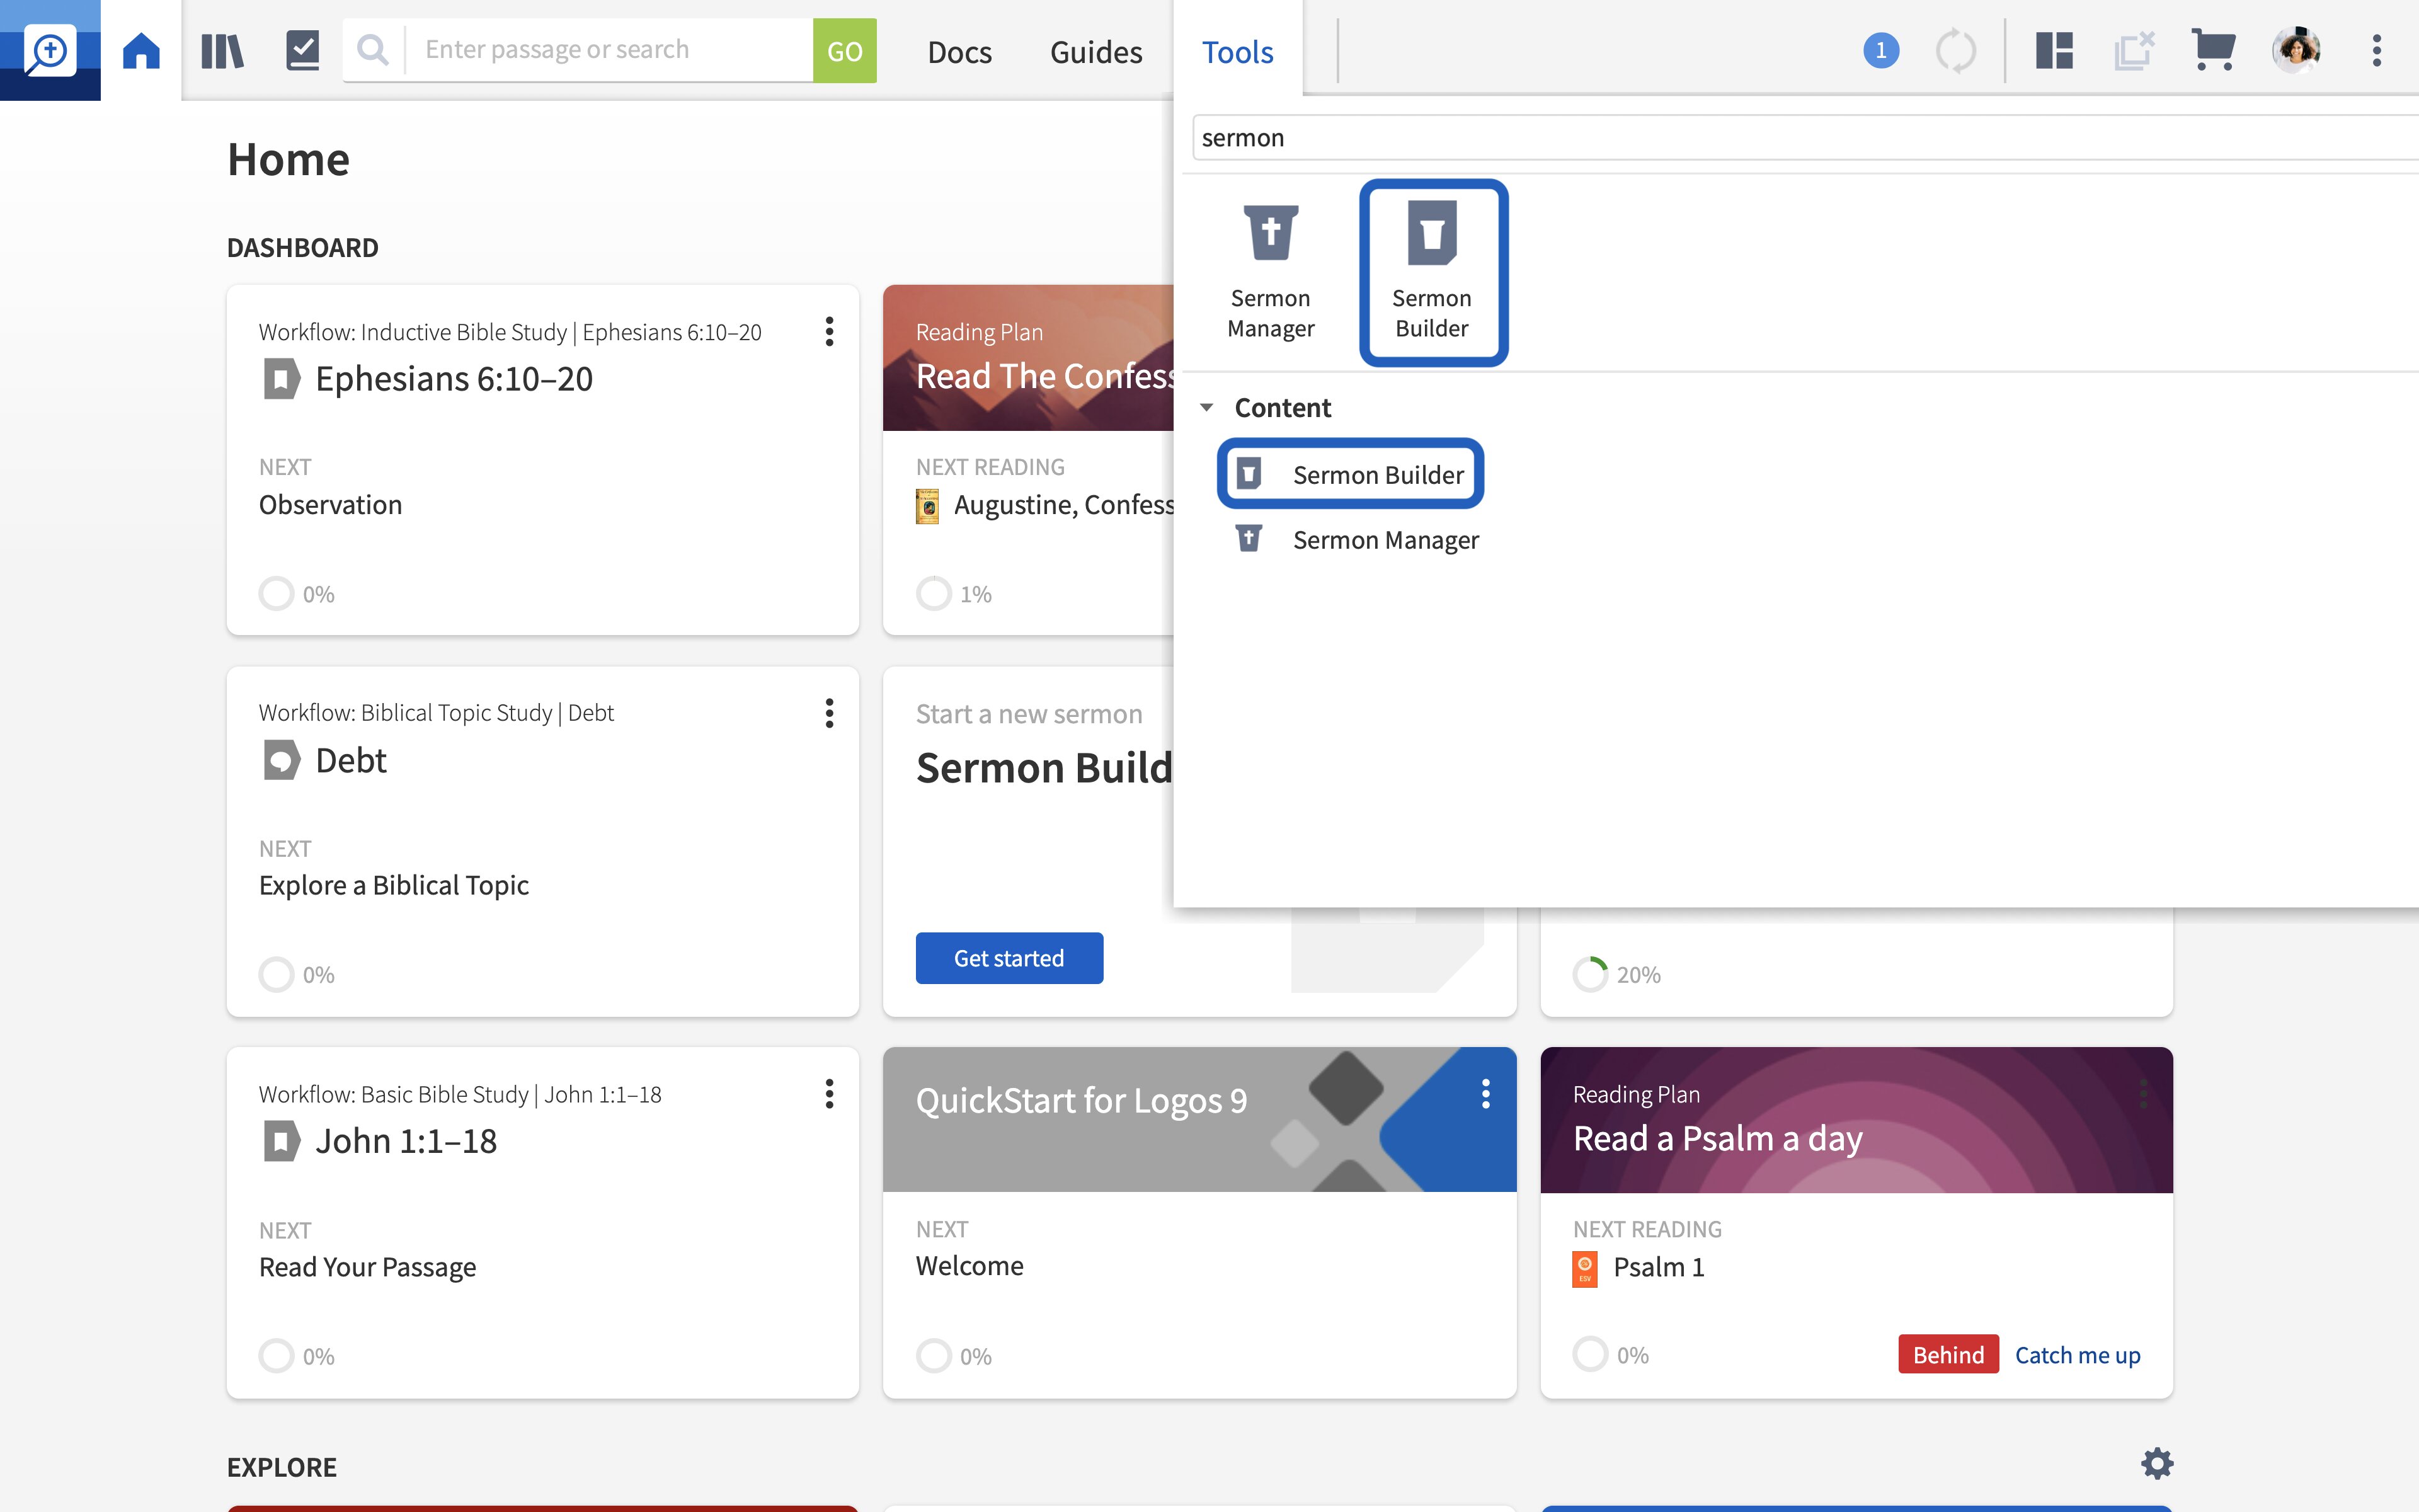Click the Home icon

(x=141, y=50)
